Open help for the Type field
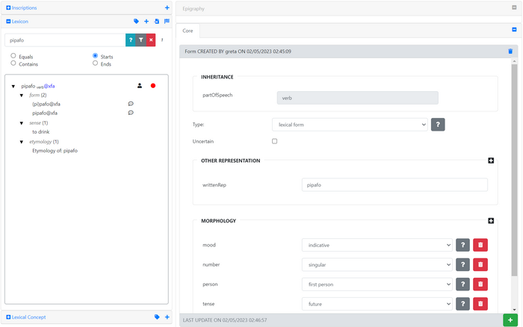This screenshot has height=327, width=523. (438, 125)
